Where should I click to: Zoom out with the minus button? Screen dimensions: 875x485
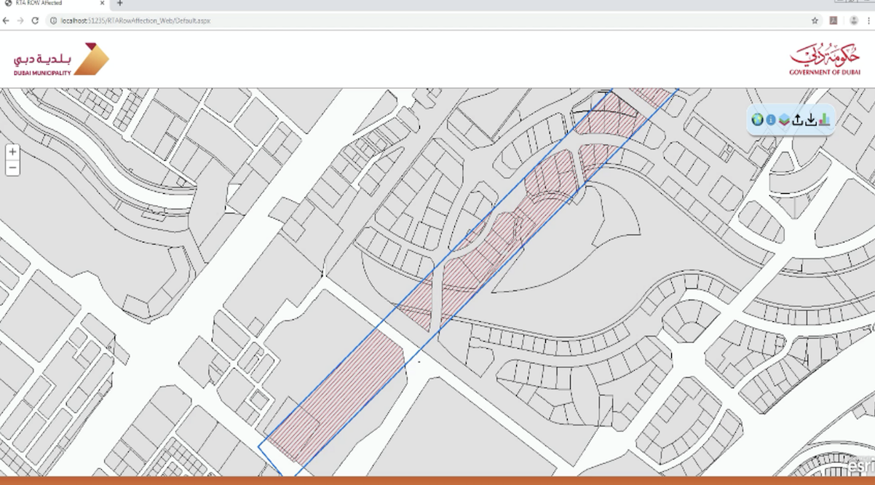12,168
